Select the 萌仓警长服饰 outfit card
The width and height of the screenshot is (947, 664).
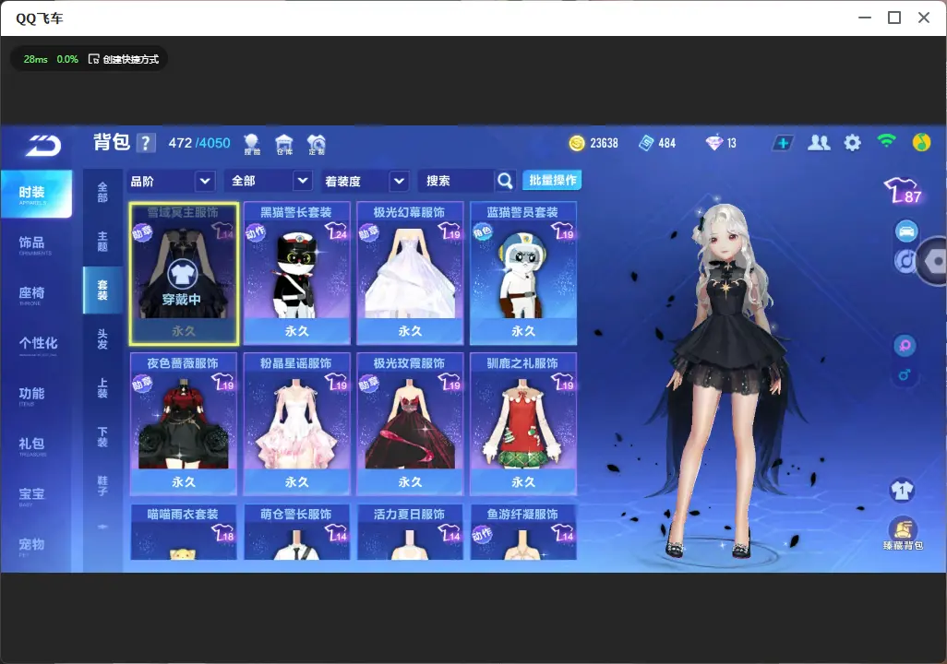pyautogui.click(x=296, y=532)
